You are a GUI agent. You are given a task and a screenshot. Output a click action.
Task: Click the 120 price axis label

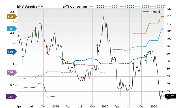click(x=169, y=9)
